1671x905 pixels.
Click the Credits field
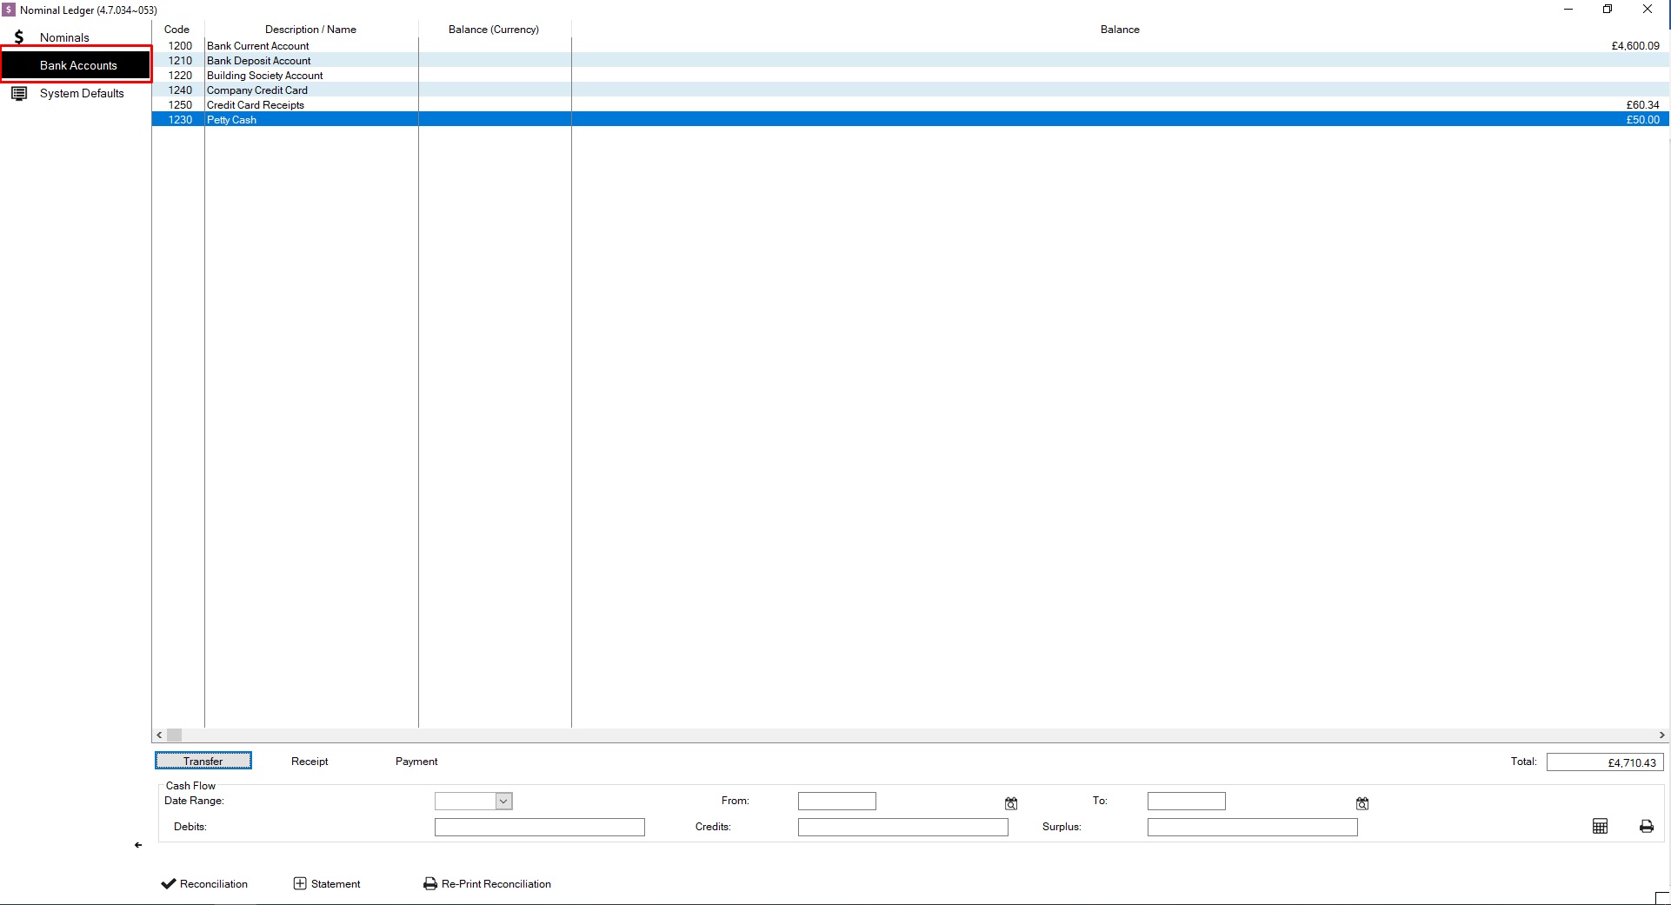click(903, 827)
